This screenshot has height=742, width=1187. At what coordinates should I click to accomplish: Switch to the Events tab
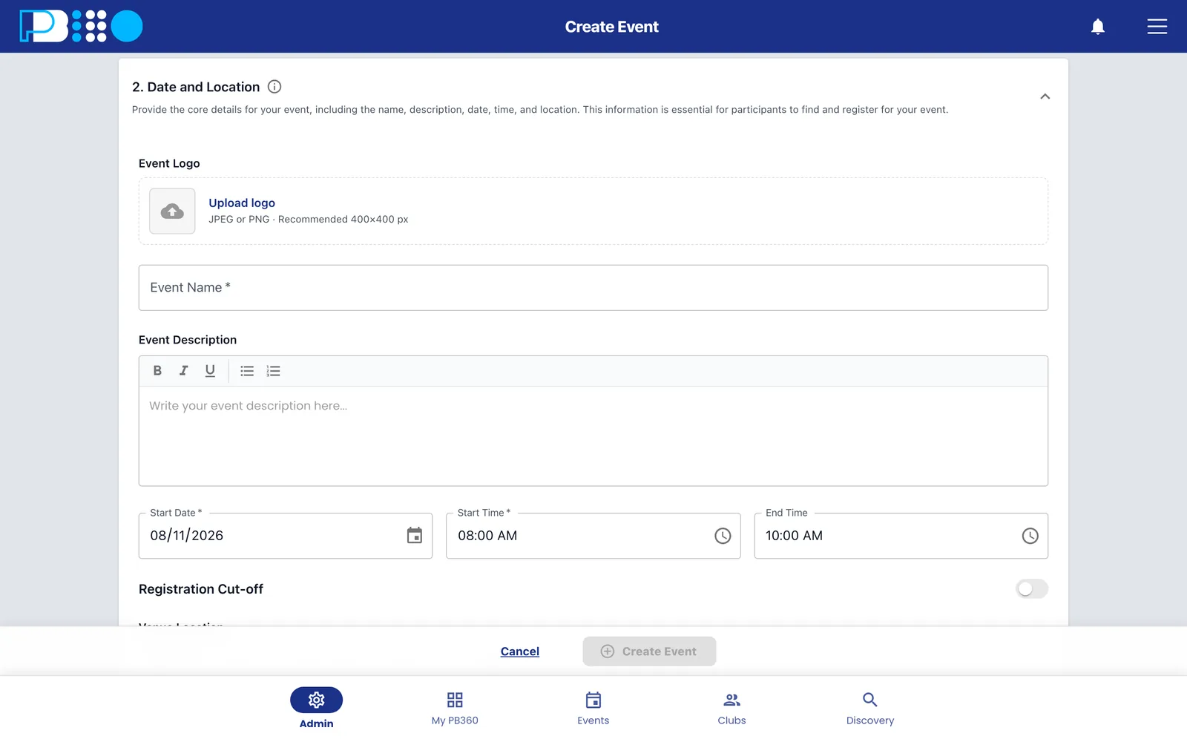click(x=593, y=709)
